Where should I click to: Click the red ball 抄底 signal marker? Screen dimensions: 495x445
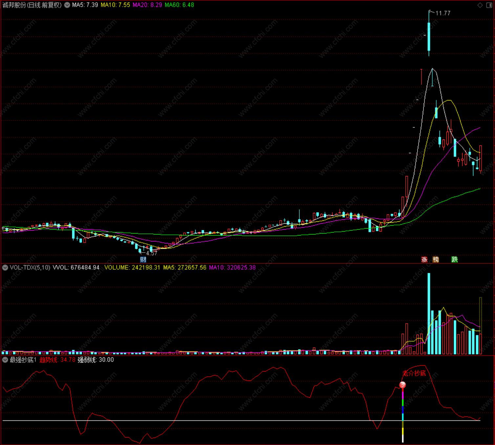[403, 385]
